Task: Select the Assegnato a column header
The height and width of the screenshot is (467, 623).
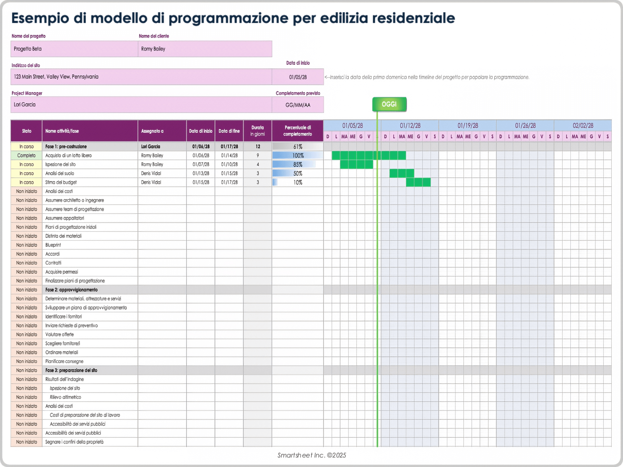Action: 162,131
